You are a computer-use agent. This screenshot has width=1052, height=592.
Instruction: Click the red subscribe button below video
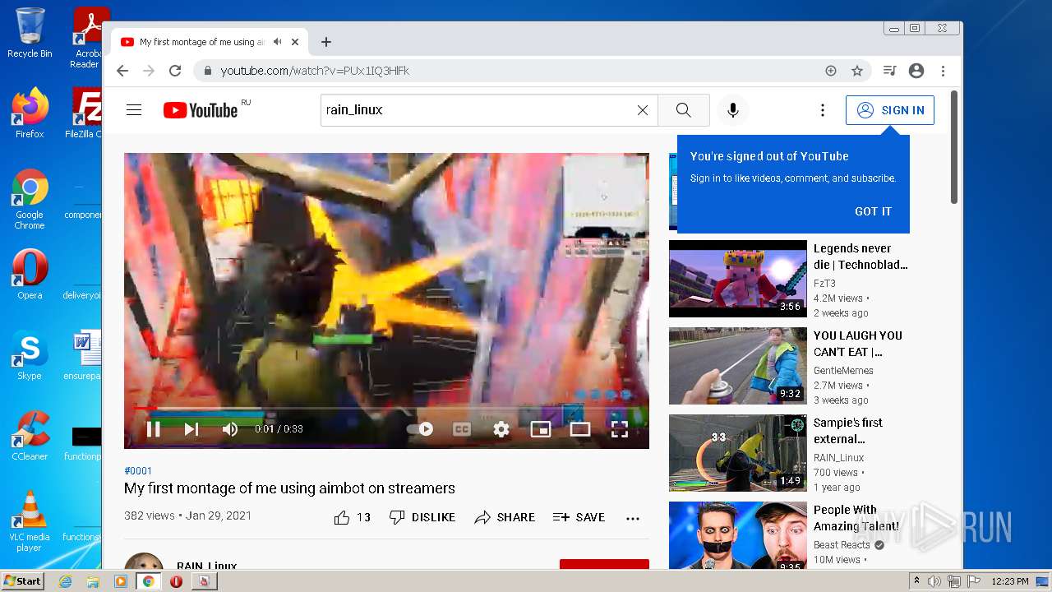pos(604,564)
